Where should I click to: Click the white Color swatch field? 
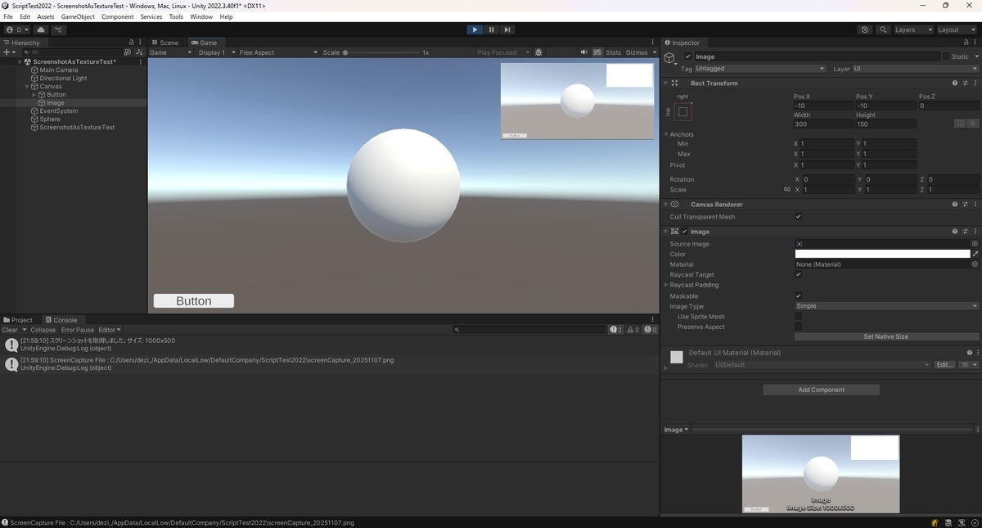click(x=882, y=254)
